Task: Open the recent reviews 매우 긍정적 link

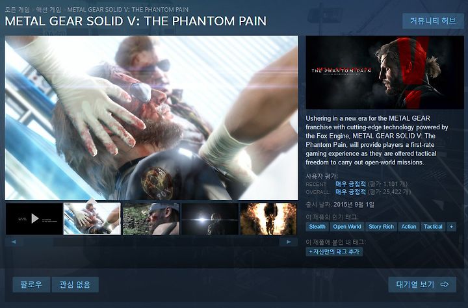Action: 350,184
